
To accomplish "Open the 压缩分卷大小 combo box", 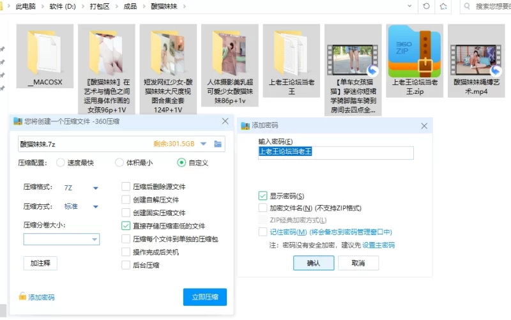I will pos(61,240).
